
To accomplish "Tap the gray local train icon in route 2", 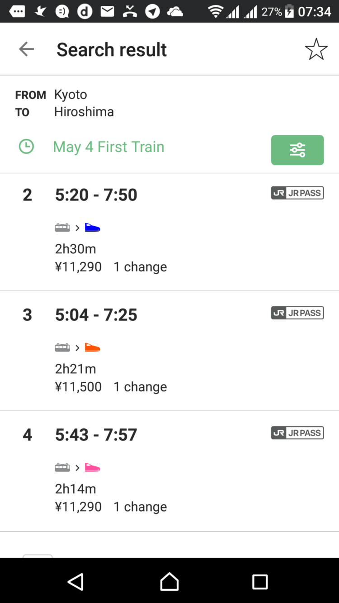I will click(62, 228).
